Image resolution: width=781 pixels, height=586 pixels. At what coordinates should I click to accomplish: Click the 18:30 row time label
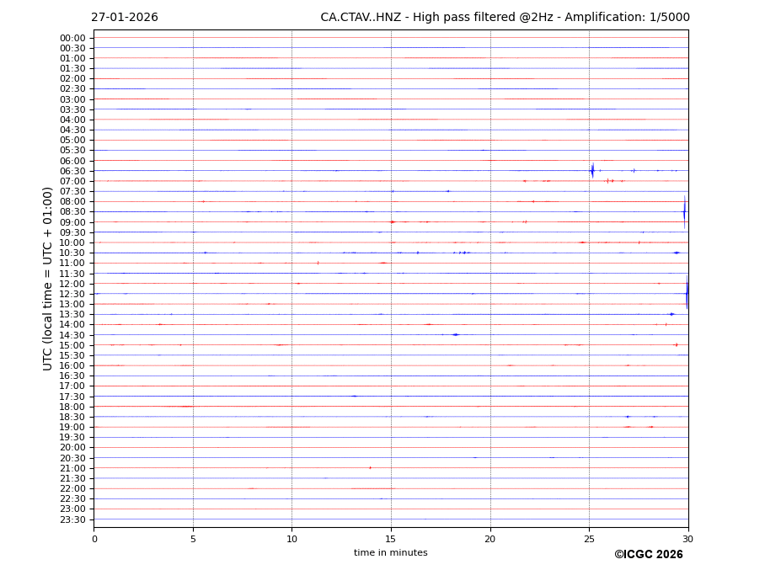(72, 417)
